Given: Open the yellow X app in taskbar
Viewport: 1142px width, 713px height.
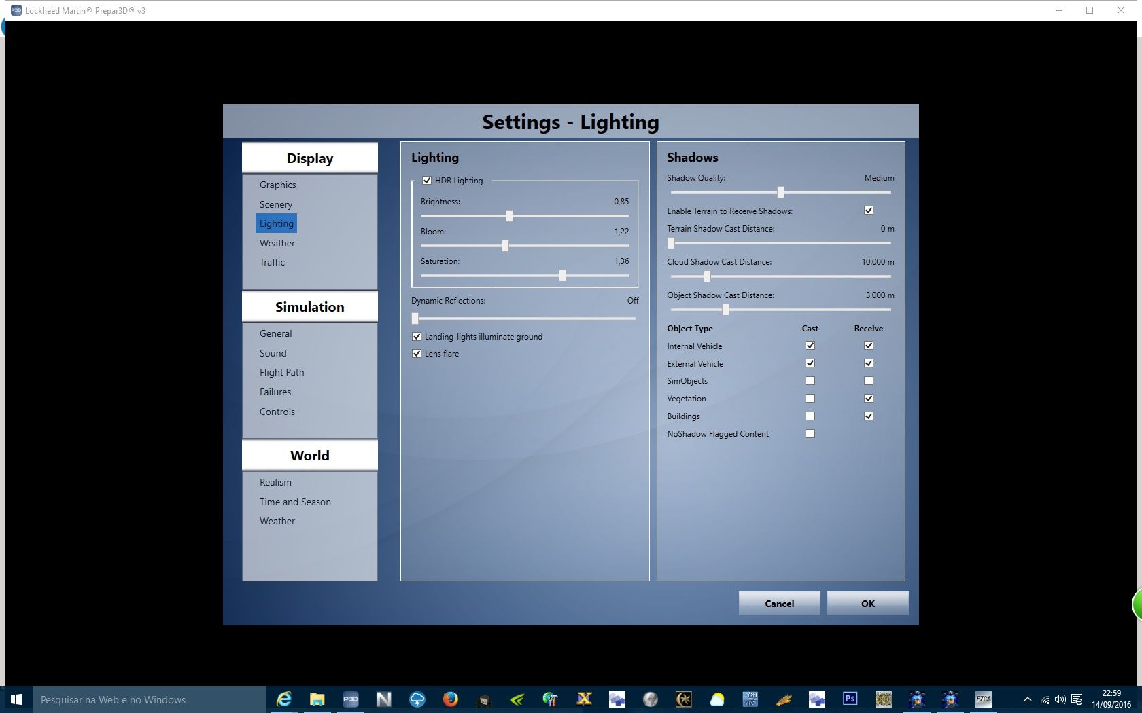Looking at the screenshot, I should point(584,699).
